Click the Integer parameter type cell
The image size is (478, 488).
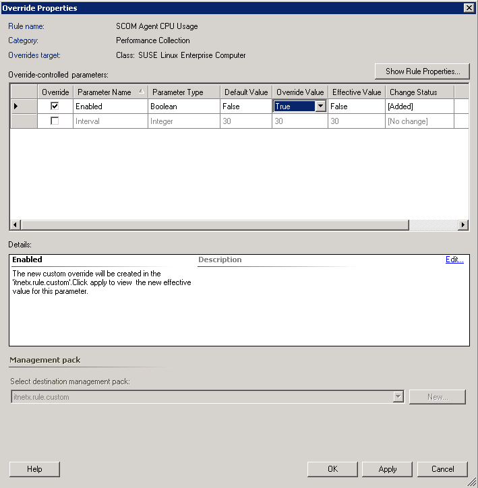pyautogui.click(x=184, y=121)
